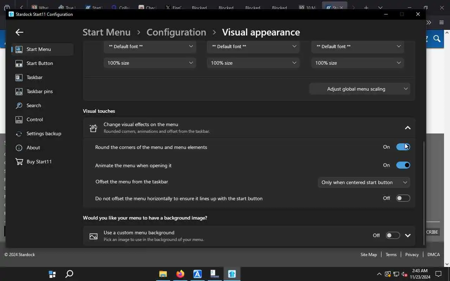Open the middle 100% size dropdown
The height and width of the screenshot is (281, 450).
(253, 63)
